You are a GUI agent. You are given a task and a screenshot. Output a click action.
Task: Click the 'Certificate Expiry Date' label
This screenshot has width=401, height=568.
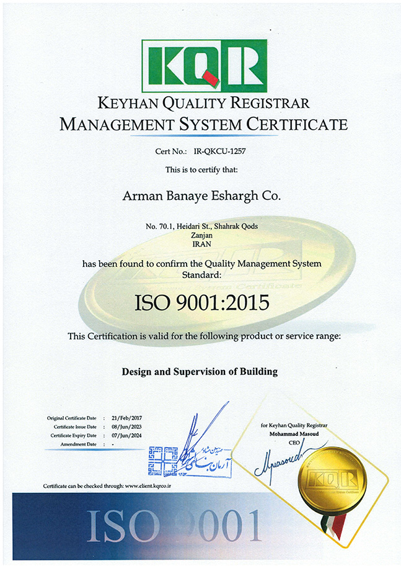[73, 435]
